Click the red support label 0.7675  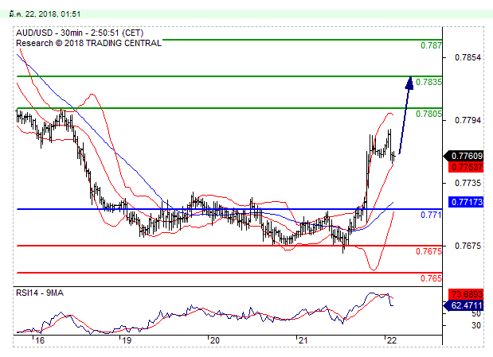click(428, 251)
